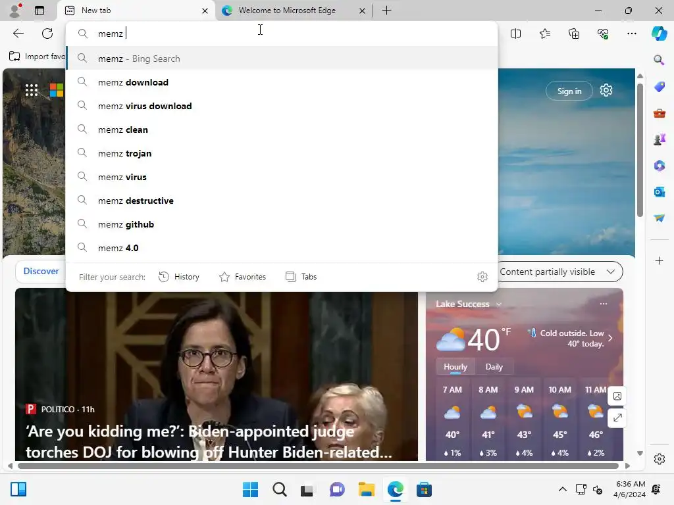Open sidebar Games chess icon
This screenshot has height=505, width=674.
pyautogui.click(x=659, y=139)
